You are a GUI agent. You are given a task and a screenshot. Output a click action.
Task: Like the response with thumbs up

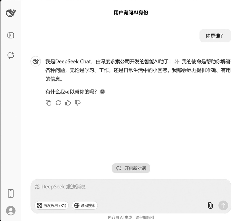tap(68, 103)
